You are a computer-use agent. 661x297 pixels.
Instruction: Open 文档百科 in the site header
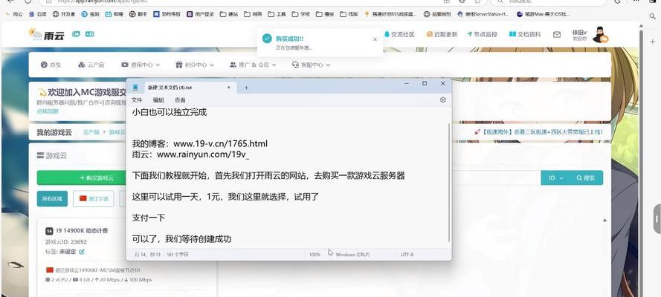(525, 34)
